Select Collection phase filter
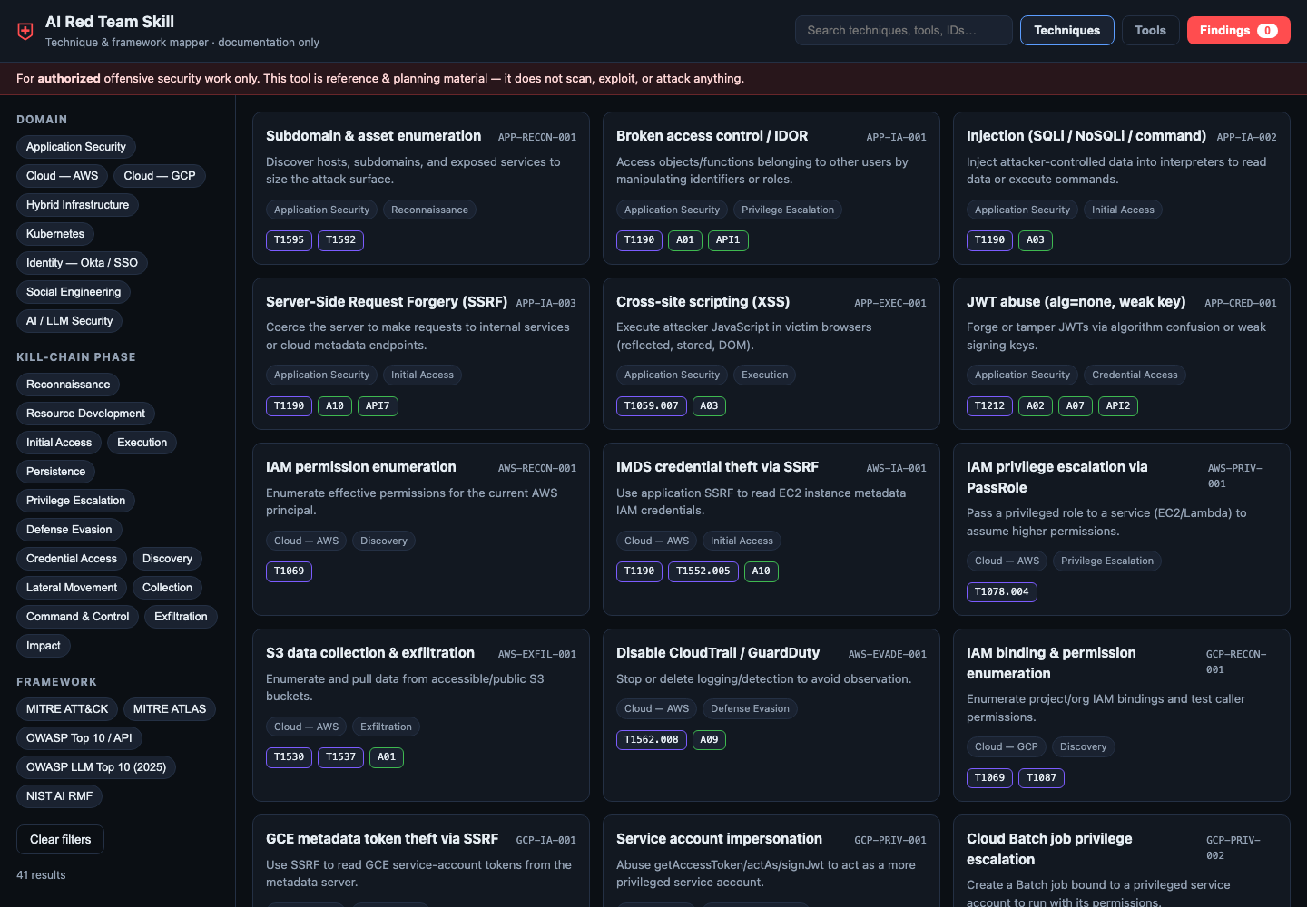Image resolution: width=1307 pixels, height=907 pixels. 168,588
